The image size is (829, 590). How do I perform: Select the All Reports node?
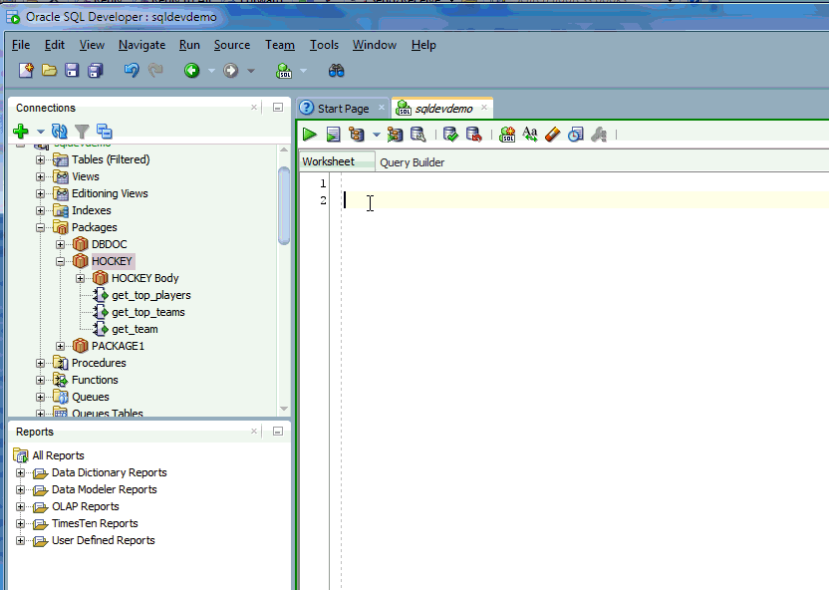58,455
